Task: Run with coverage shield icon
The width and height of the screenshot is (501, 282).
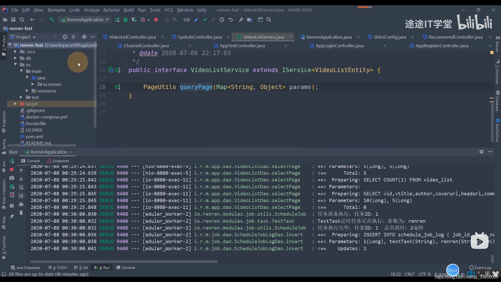Action: tap(134, 20)
